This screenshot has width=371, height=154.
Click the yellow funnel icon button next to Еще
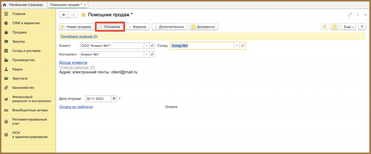pyautogui.click(x=334, y=27)
